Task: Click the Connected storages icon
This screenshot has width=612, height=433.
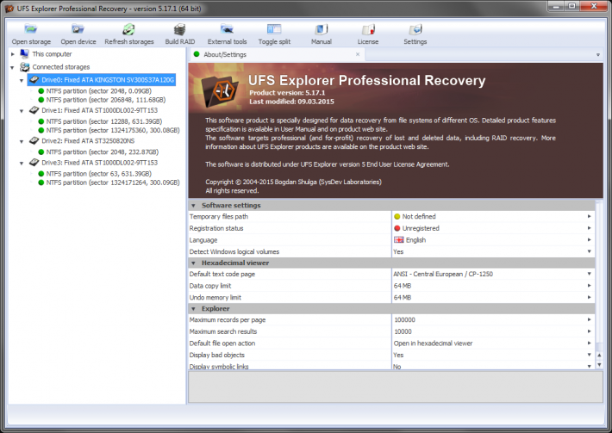Action: (25, 67)
